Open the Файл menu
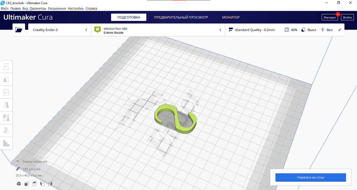The height and width of the screenshot is (190, 357). (x=5, y=9)
